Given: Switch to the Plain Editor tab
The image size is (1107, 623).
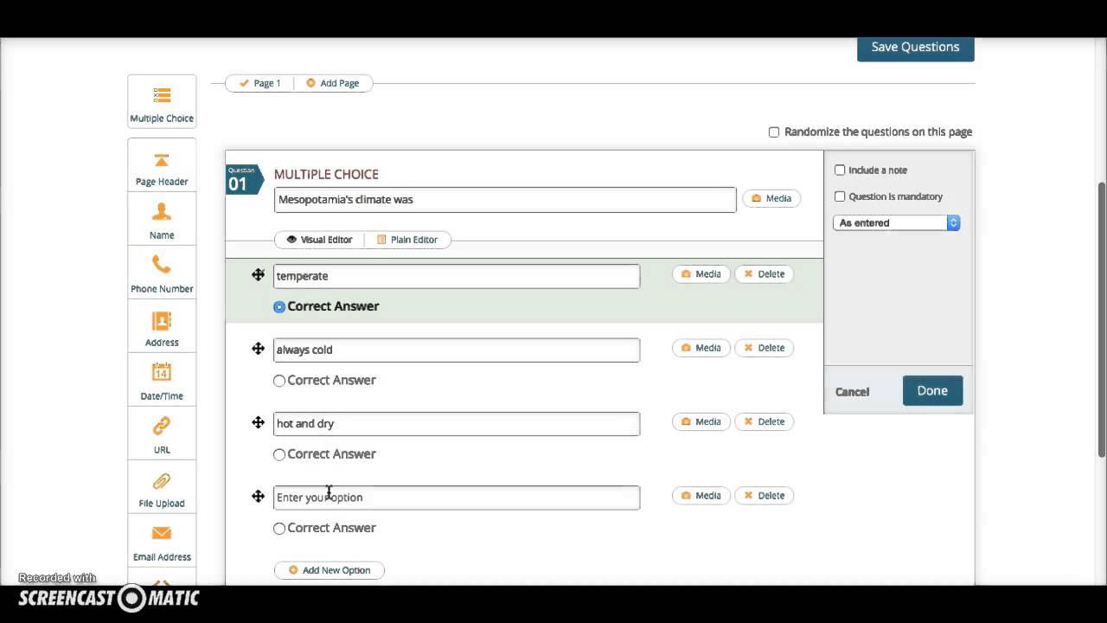Looking at the screenshot, I should [406, 240].
